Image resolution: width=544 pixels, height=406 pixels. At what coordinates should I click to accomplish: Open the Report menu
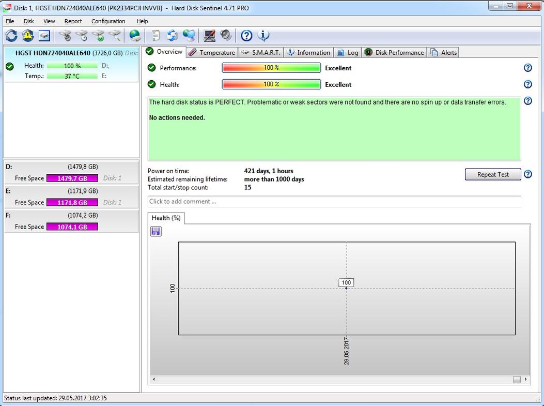tap(73, 21)
